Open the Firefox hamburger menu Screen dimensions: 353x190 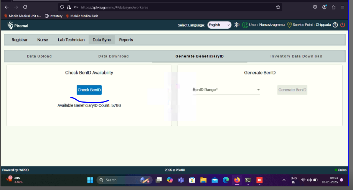(x=343, y=7)
